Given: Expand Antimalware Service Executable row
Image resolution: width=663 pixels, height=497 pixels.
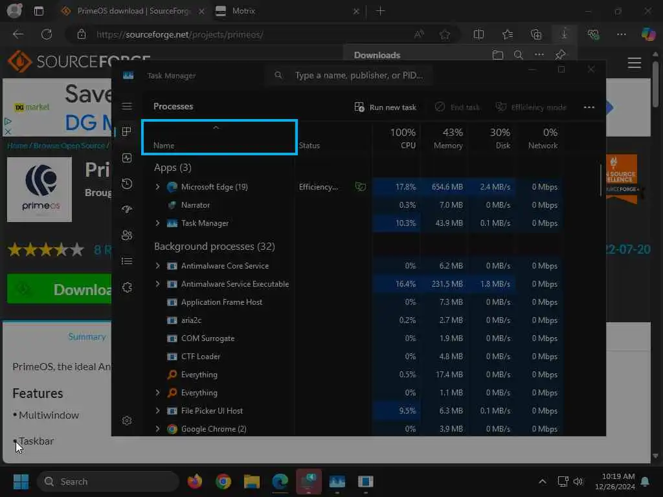Looking at the screenshot, I should (x=158, y=283).
